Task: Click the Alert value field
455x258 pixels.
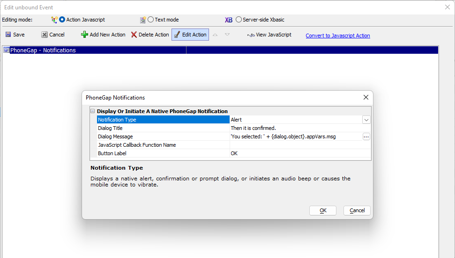Action: [296, 120]
